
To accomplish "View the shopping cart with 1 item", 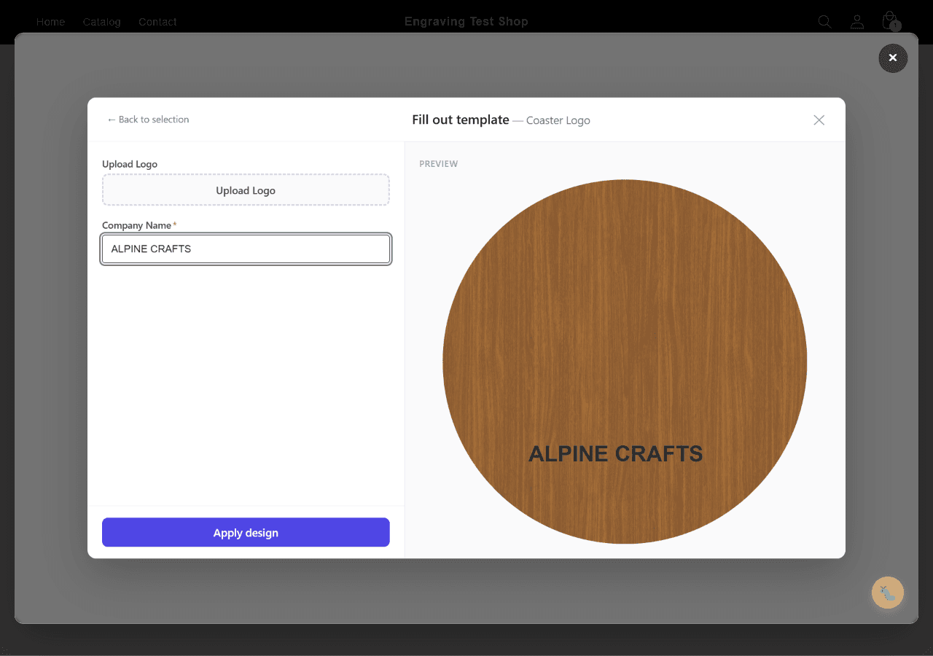I will pyautogui.click(x=889, y=20).
